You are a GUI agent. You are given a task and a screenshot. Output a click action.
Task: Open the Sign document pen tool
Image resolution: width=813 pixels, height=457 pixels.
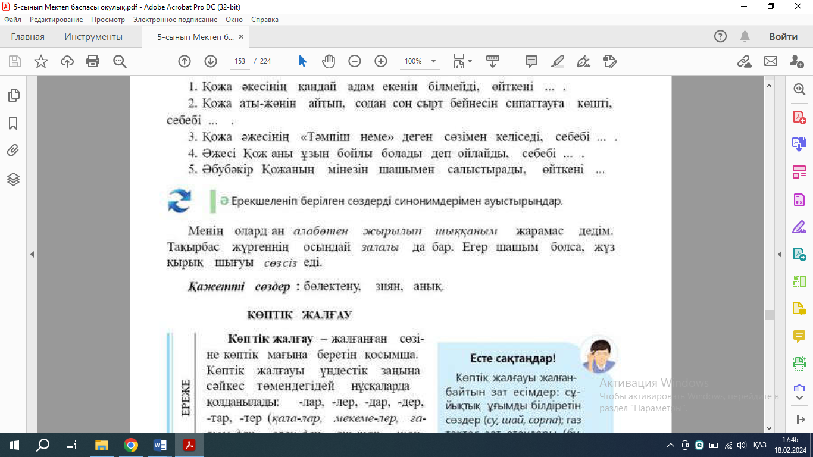click(584, 61)
